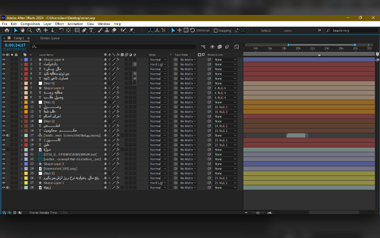Switch to World Axis mode

(x=157, y=30)
